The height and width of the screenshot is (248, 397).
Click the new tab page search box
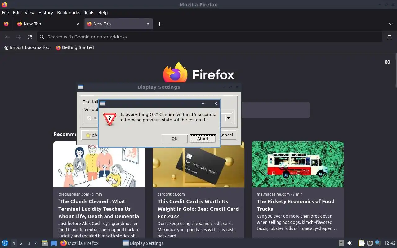click(x=275, y=110)
